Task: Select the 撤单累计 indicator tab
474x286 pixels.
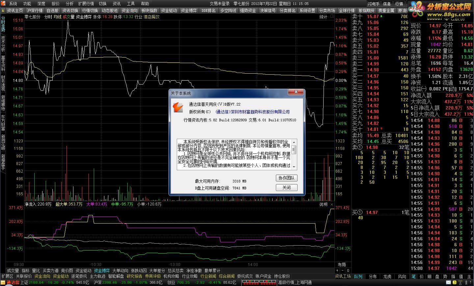Action: click(212, 271)
